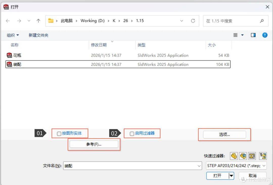
Task: Expand the chevron after Working (D:)
Action: (x=108, y=21)
